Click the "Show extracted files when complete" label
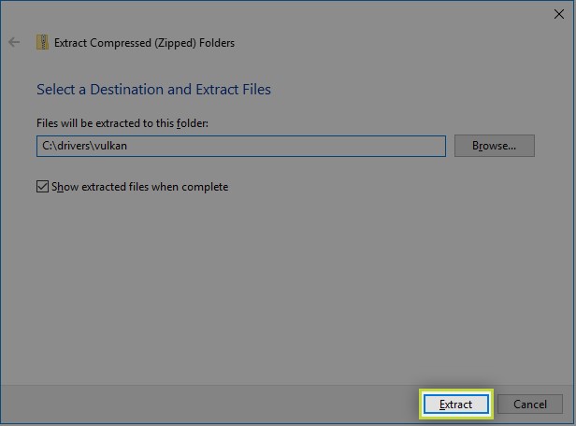 tap(139, 187)
